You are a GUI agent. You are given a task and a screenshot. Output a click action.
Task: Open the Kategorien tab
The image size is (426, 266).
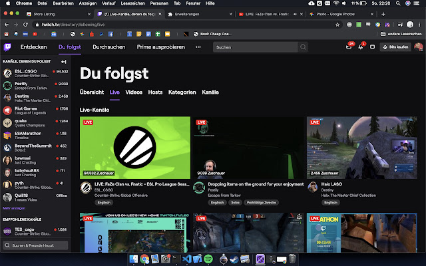[x=182, y=92]
